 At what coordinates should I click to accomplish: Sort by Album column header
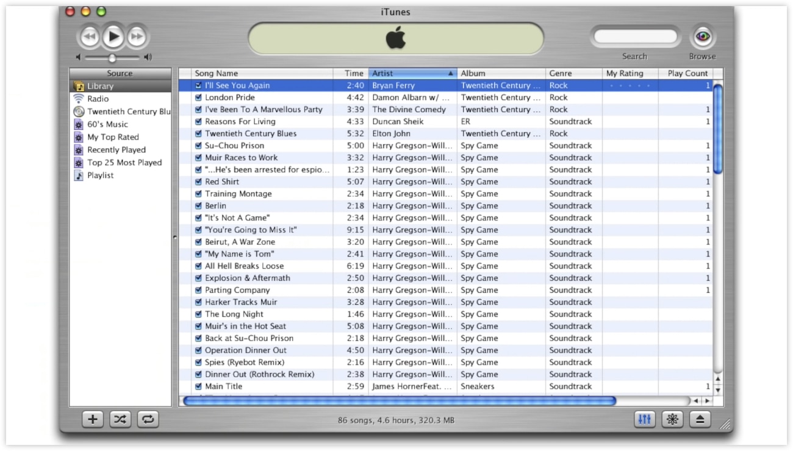pos(501,73)
